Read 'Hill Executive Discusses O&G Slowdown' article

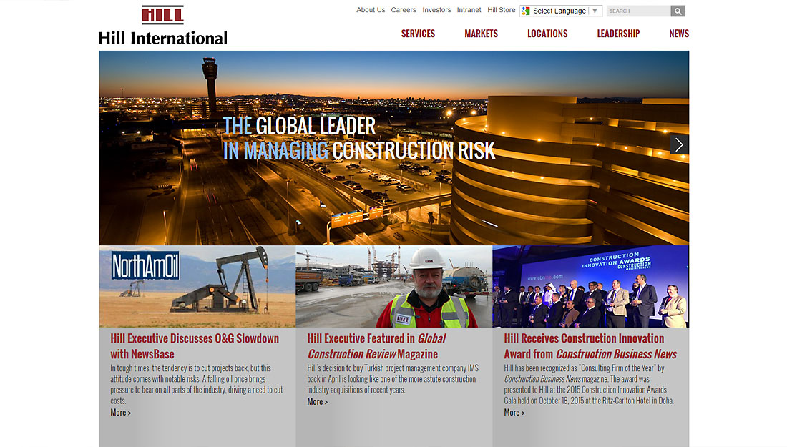click(x=195, y=346)
